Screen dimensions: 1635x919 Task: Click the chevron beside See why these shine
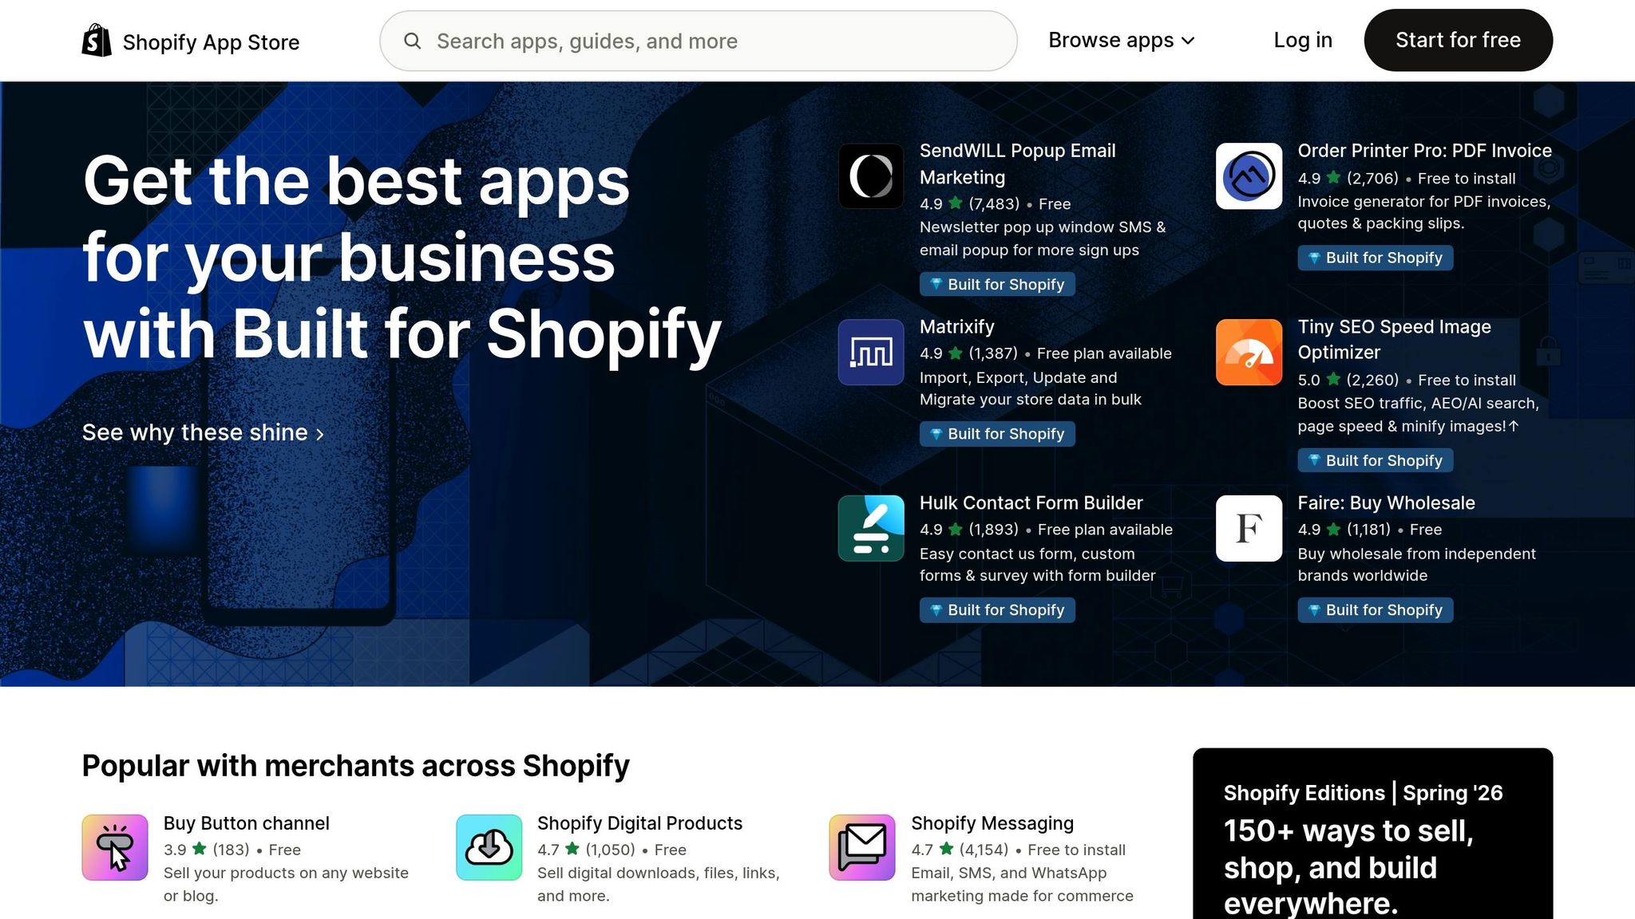320,434
